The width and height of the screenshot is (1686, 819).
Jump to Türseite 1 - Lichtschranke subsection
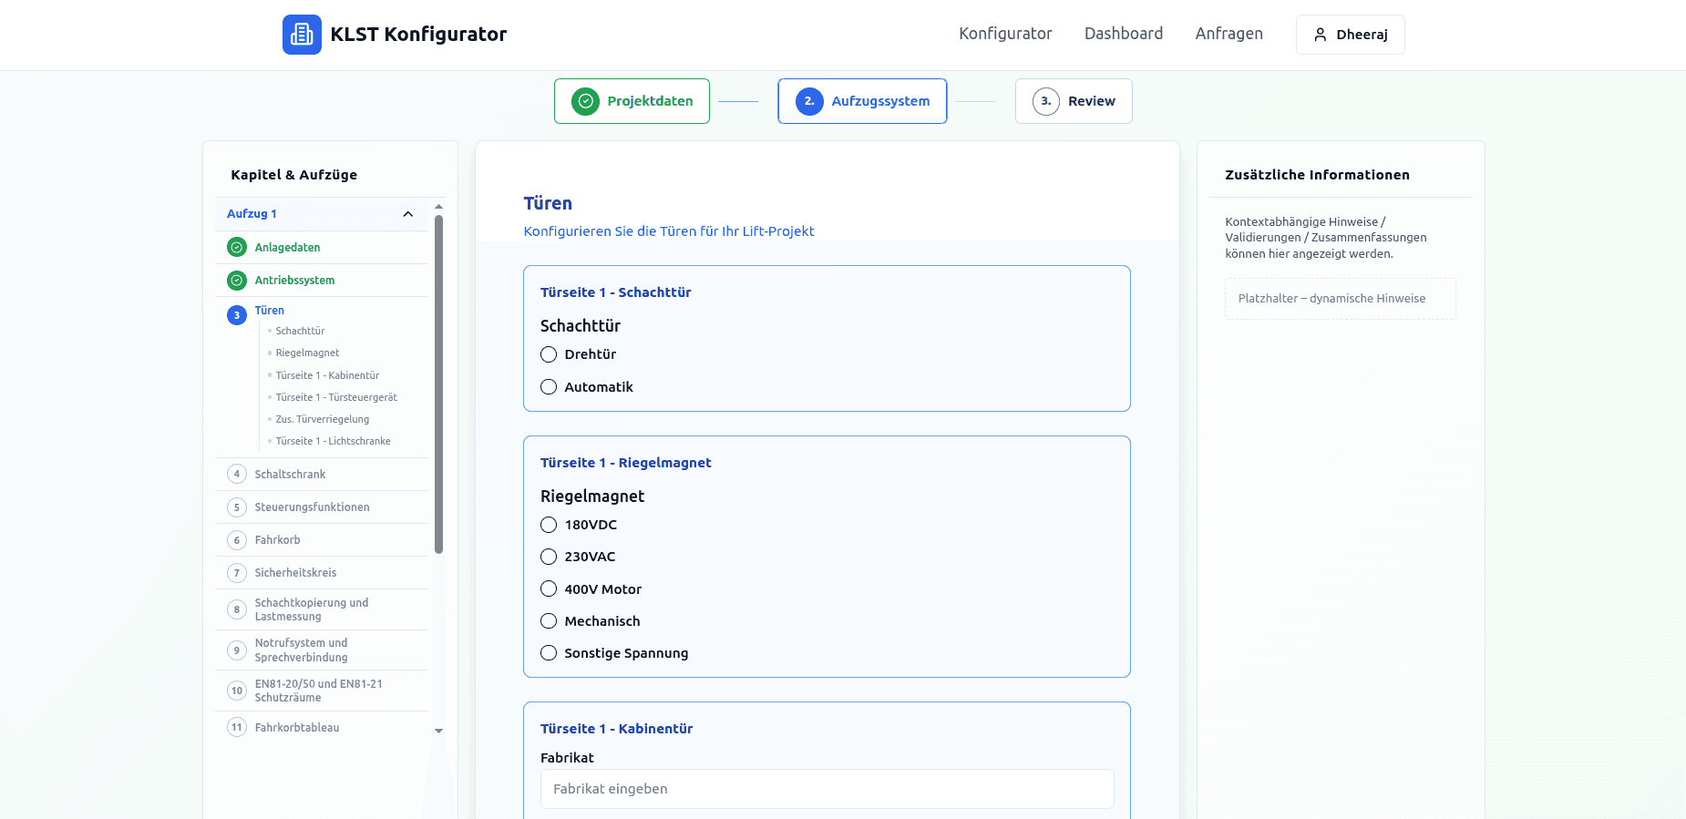[333, 441]
